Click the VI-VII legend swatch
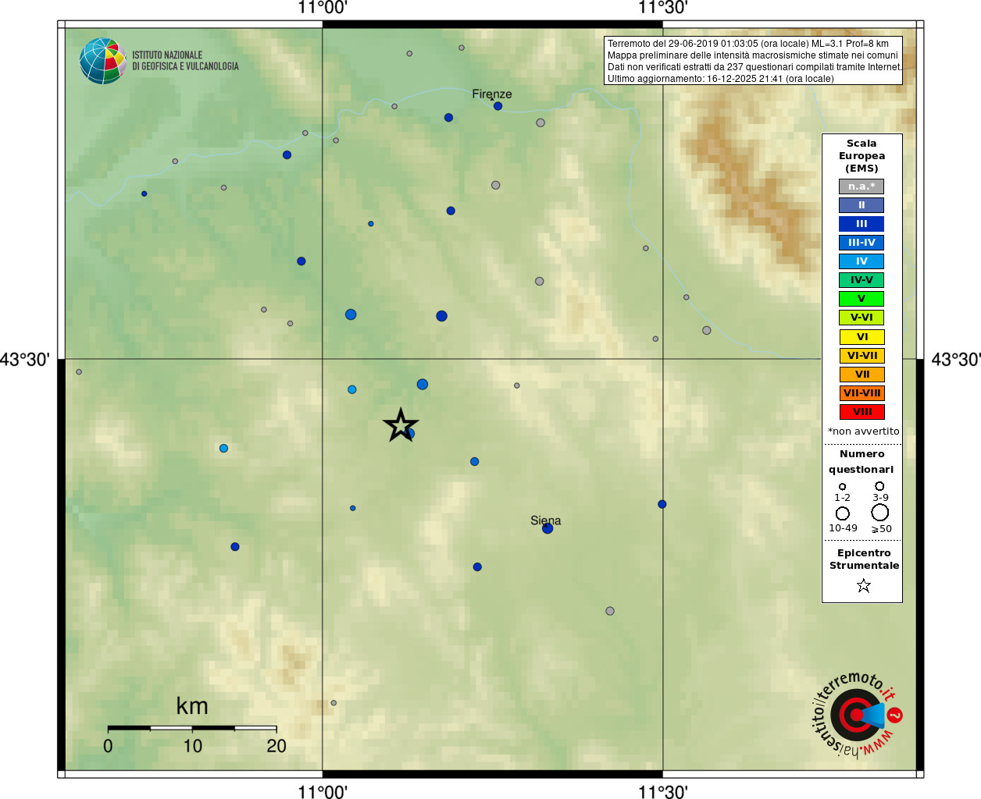 point(861,356)
